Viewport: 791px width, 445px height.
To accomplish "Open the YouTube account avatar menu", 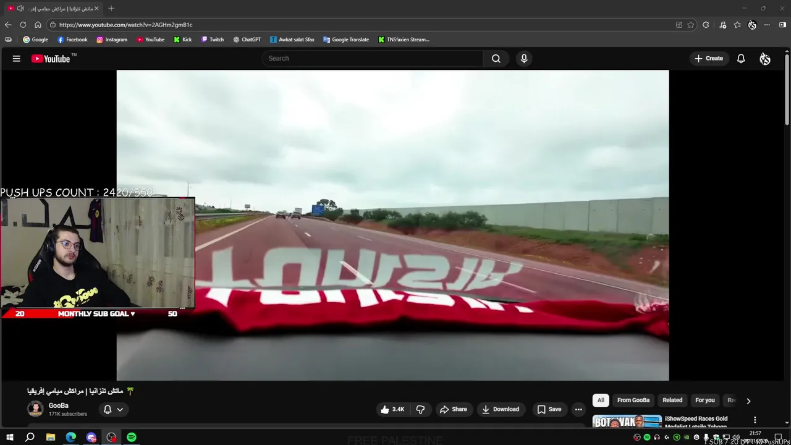I will point(765,59).
